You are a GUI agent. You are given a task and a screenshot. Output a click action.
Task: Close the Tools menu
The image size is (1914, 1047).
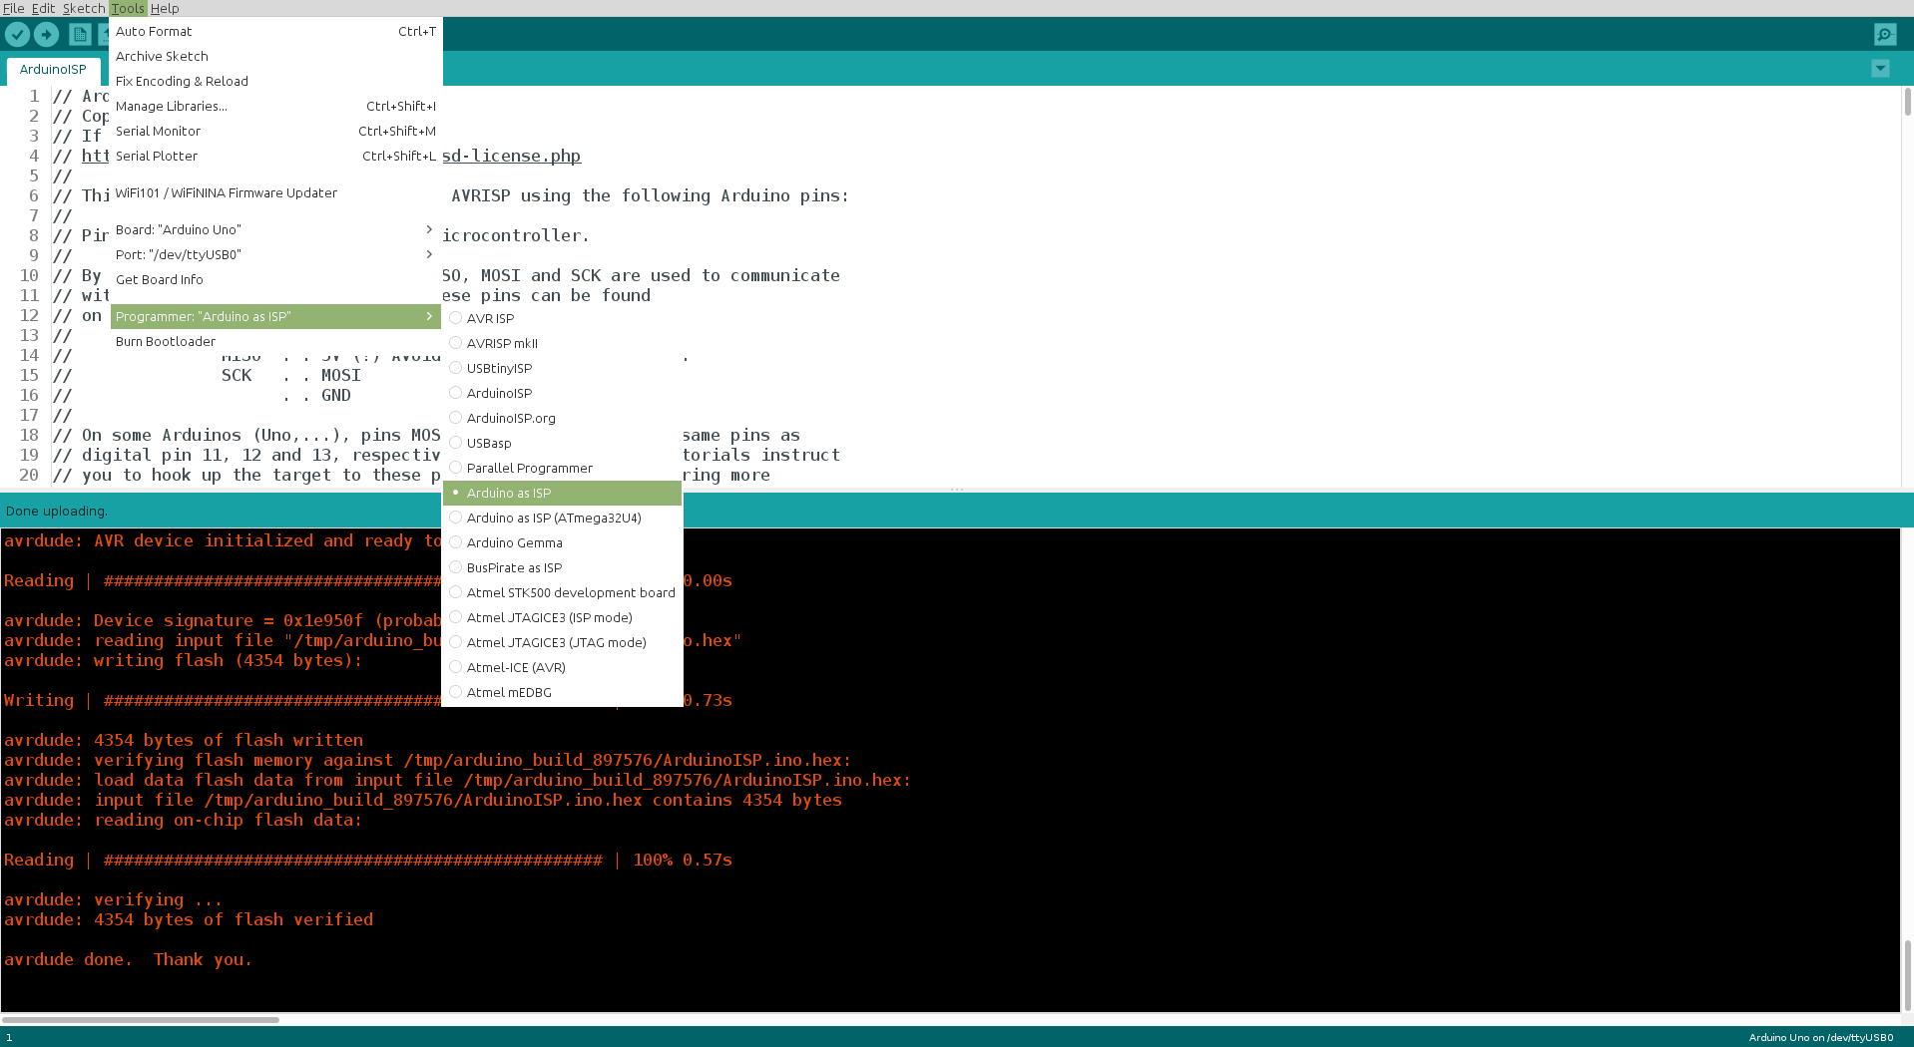[128, 8]
